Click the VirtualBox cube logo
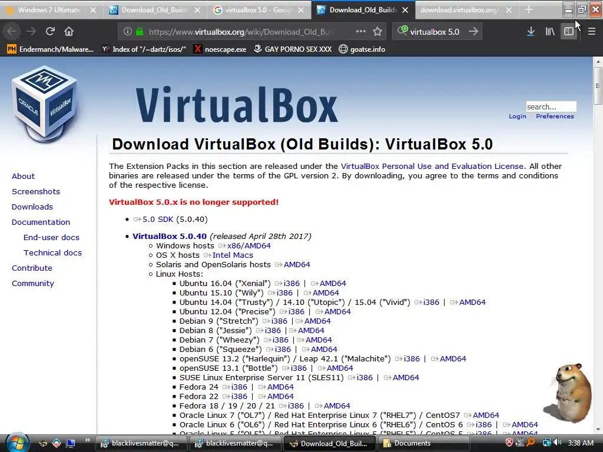The height and width of the screenshot is (452, 603). [x=45, y=104]
